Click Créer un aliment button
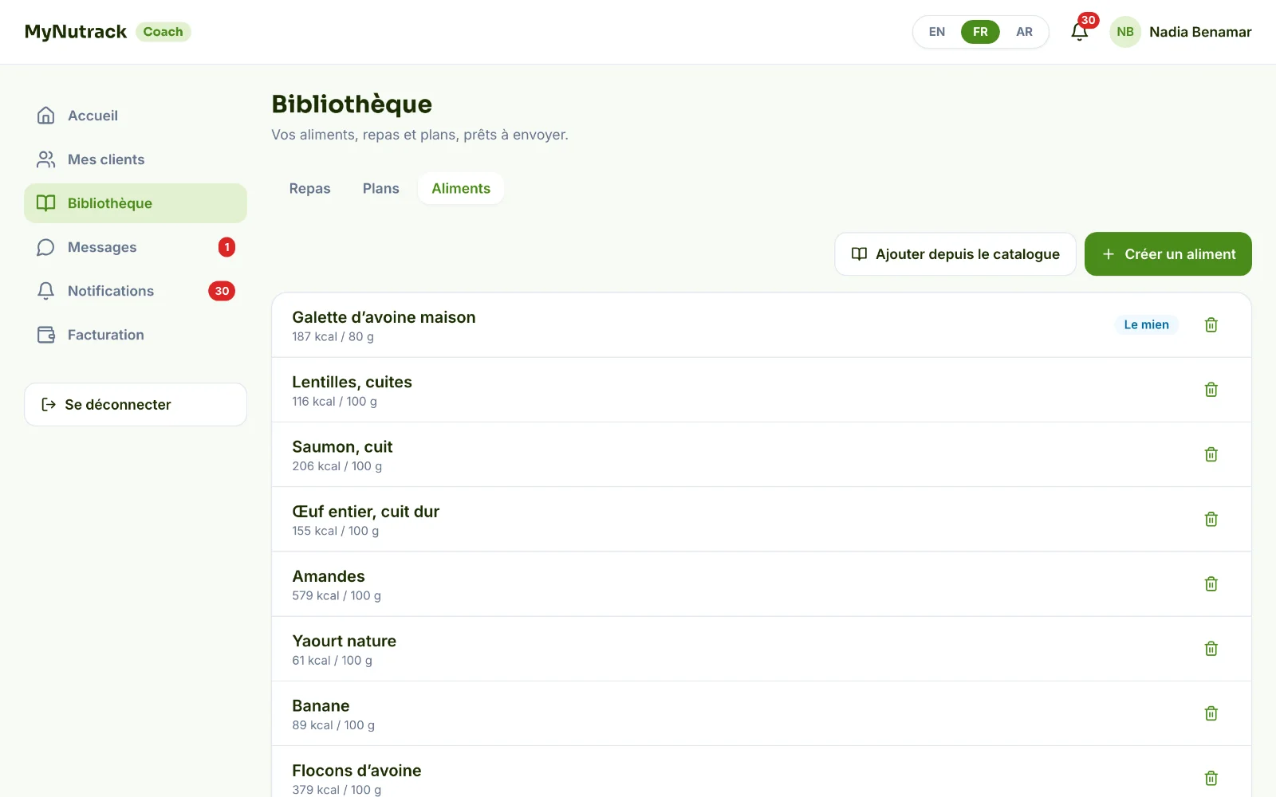 click(1168, 254)
